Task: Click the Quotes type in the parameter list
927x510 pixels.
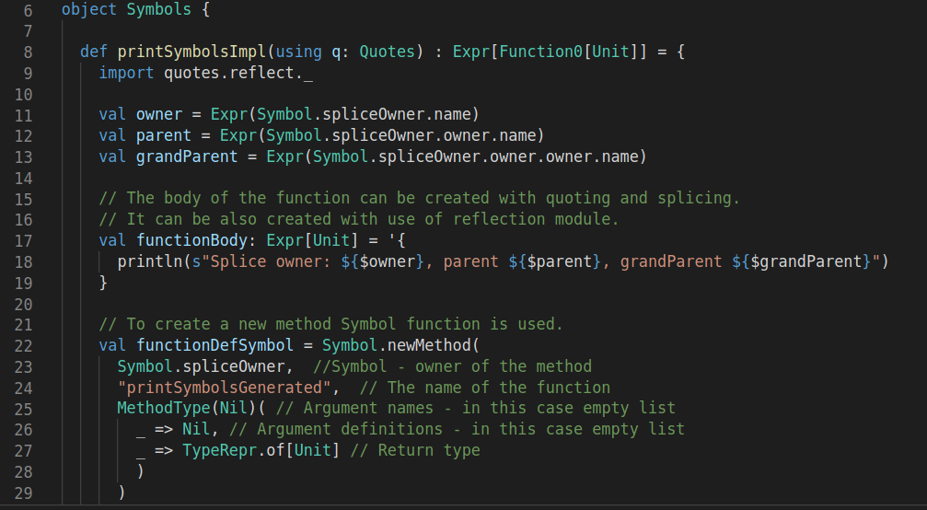Action: (x=388, y=52)
